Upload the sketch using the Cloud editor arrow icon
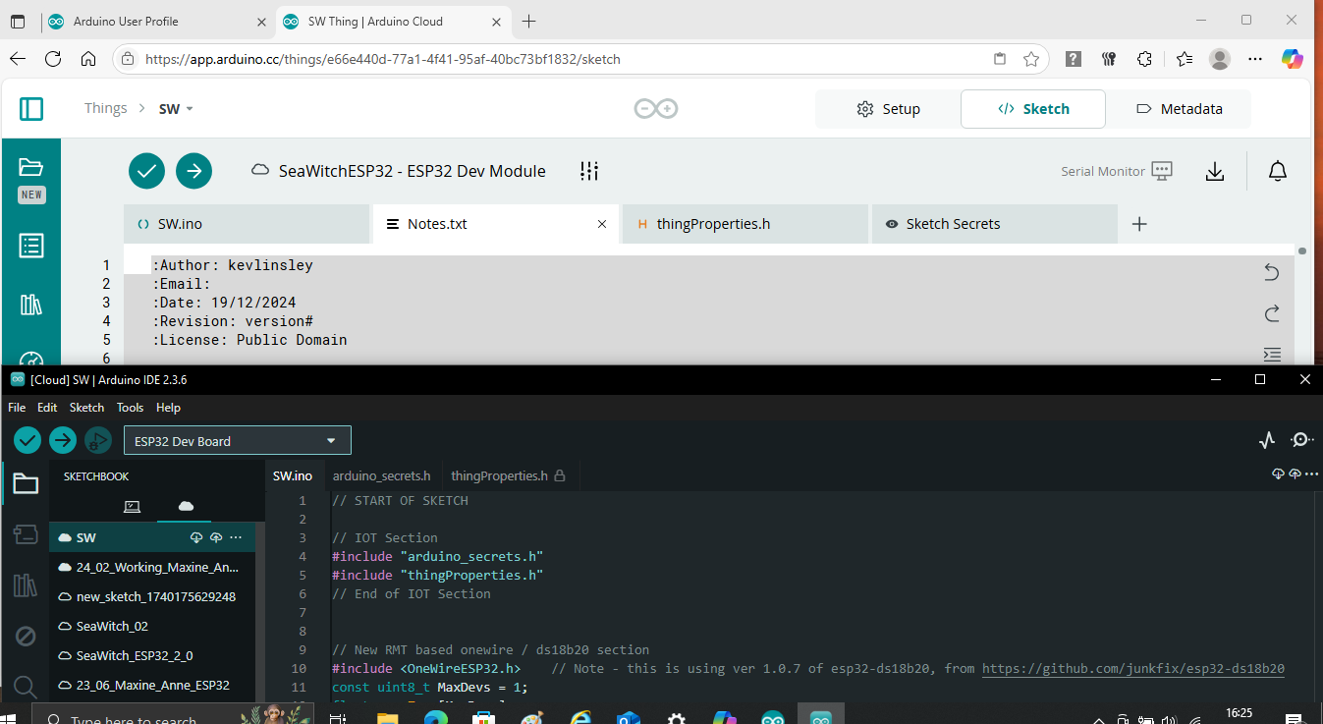1323x724 pixels. [x=193, y=170]
